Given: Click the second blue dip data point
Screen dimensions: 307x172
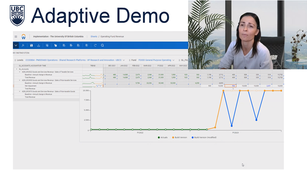Looking at the screenshot, I should click(x=256, y=120).
